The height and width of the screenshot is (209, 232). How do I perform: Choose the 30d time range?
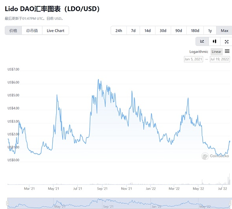click(163, 31)
